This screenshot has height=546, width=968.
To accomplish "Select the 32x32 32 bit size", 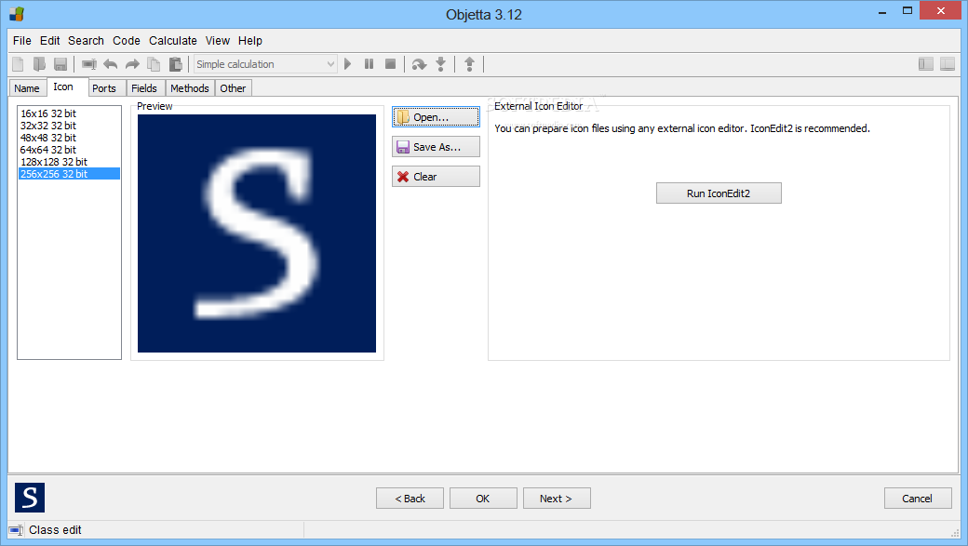I will pyautogui.click(x=69, y=126).
